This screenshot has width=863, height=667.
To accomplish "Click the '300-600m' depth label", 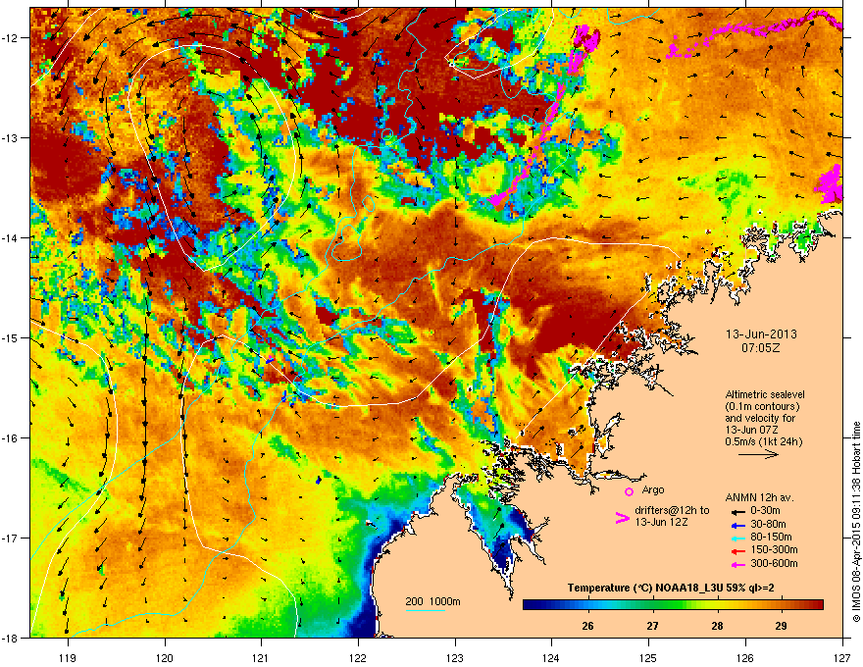I will pyautogui.click(x=774, y=563).
